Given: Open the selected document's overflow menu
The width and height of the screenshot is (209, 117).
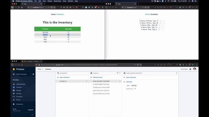Looking at the screenshot, I should coord(176,73).
